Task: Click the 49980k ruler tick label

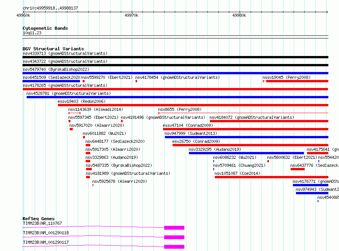Action: click(x=239, y=15)
